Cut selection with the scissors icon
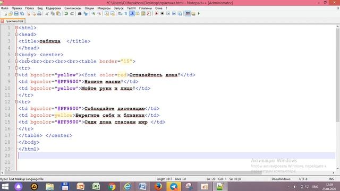This screenshot has width=340, height=191. pyautogui.click(x=47, y=14)
